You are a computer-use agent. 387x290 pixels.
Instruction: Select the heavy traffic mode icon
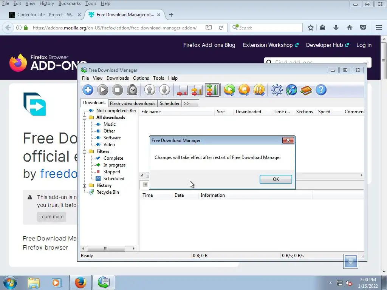212,90
